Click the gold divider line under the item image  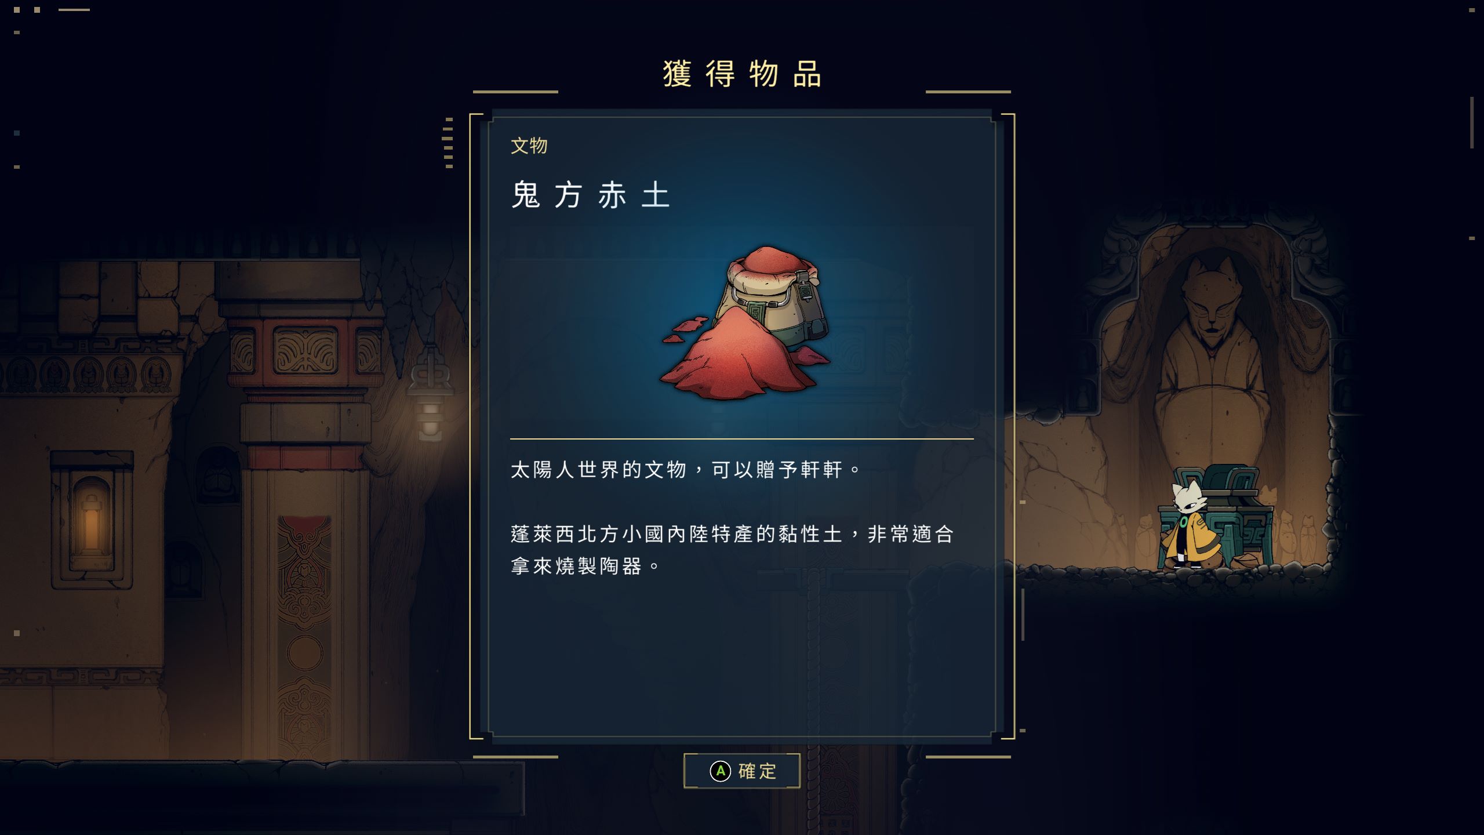[x=742, y=439]
